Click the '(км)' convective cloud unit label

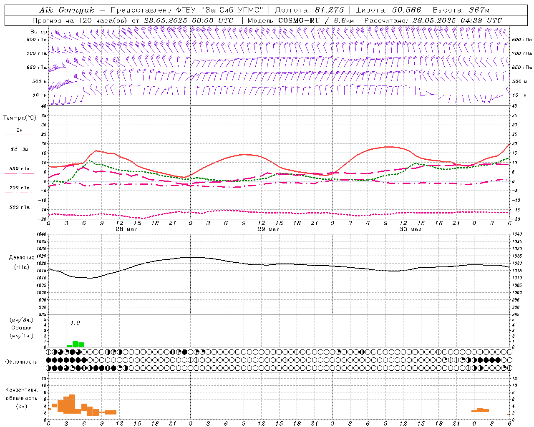point(21,406)
